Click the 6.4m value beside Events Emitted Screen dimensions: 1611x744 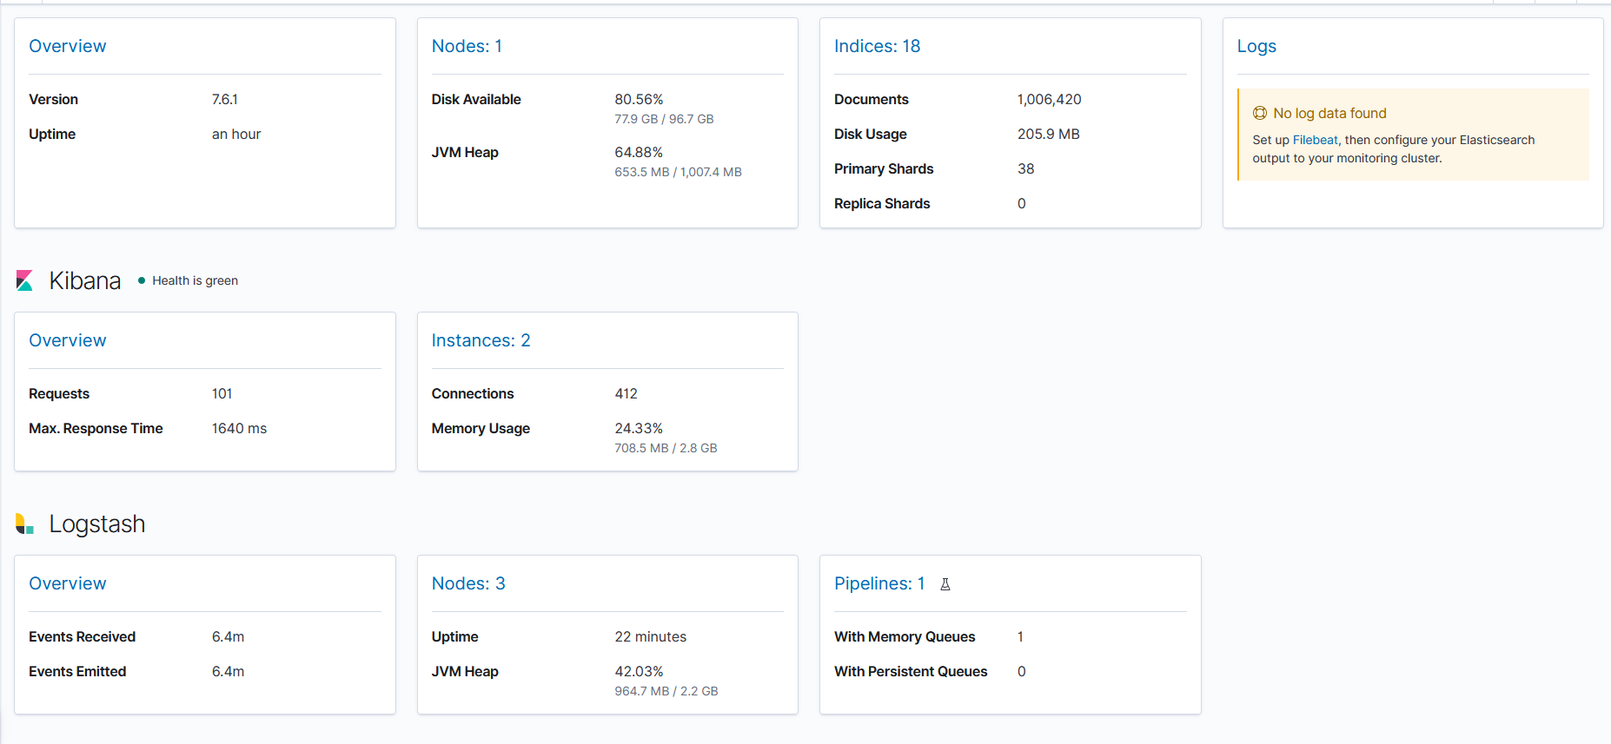pyautogui.click(x=228, y=671)
